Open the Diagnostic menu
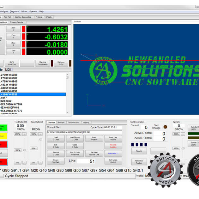 (x=14, y=11)
